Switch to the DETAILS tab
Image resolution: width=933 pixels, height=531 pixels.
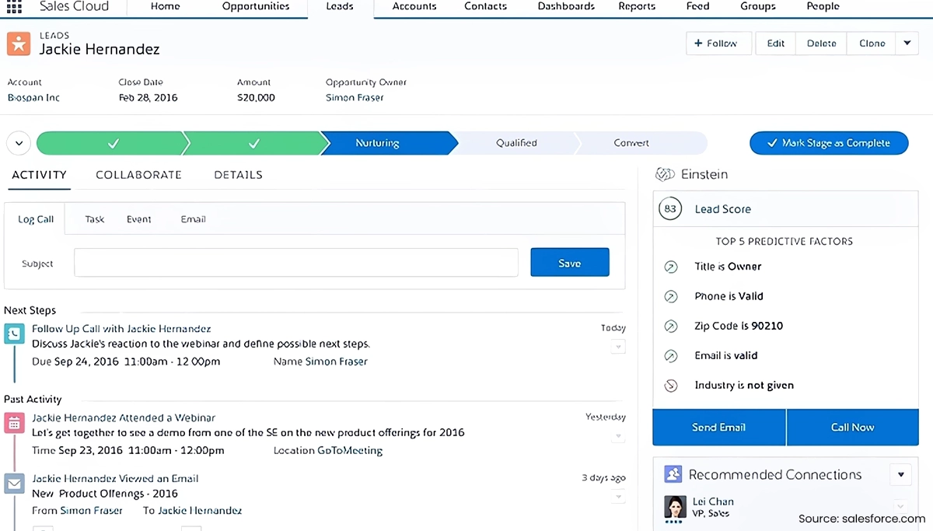coord(238,175)
